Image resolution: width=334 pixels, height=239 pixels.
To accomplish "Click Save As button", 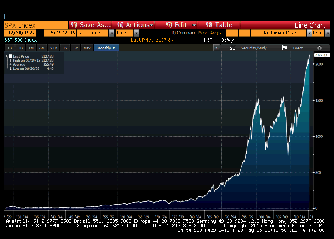I will point(90,25).
